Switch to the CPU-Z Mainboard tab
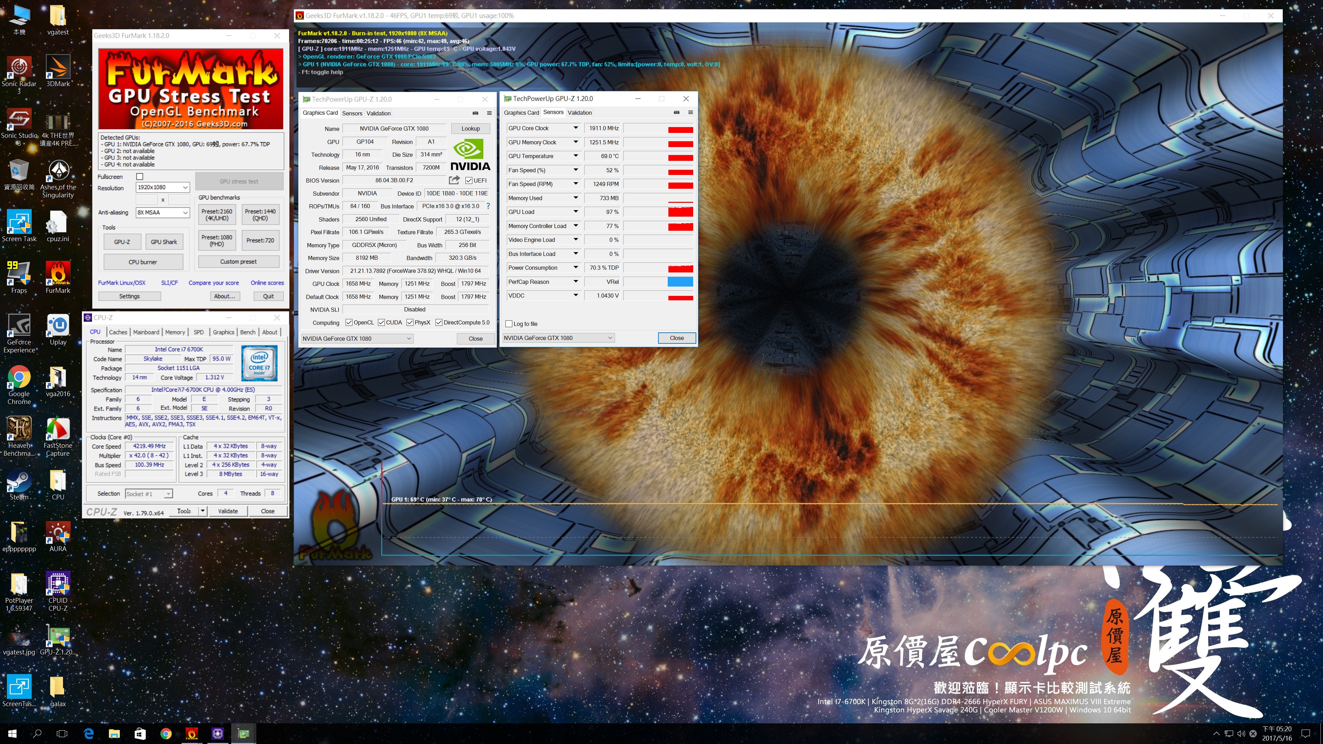 click(x=146, y=332)
